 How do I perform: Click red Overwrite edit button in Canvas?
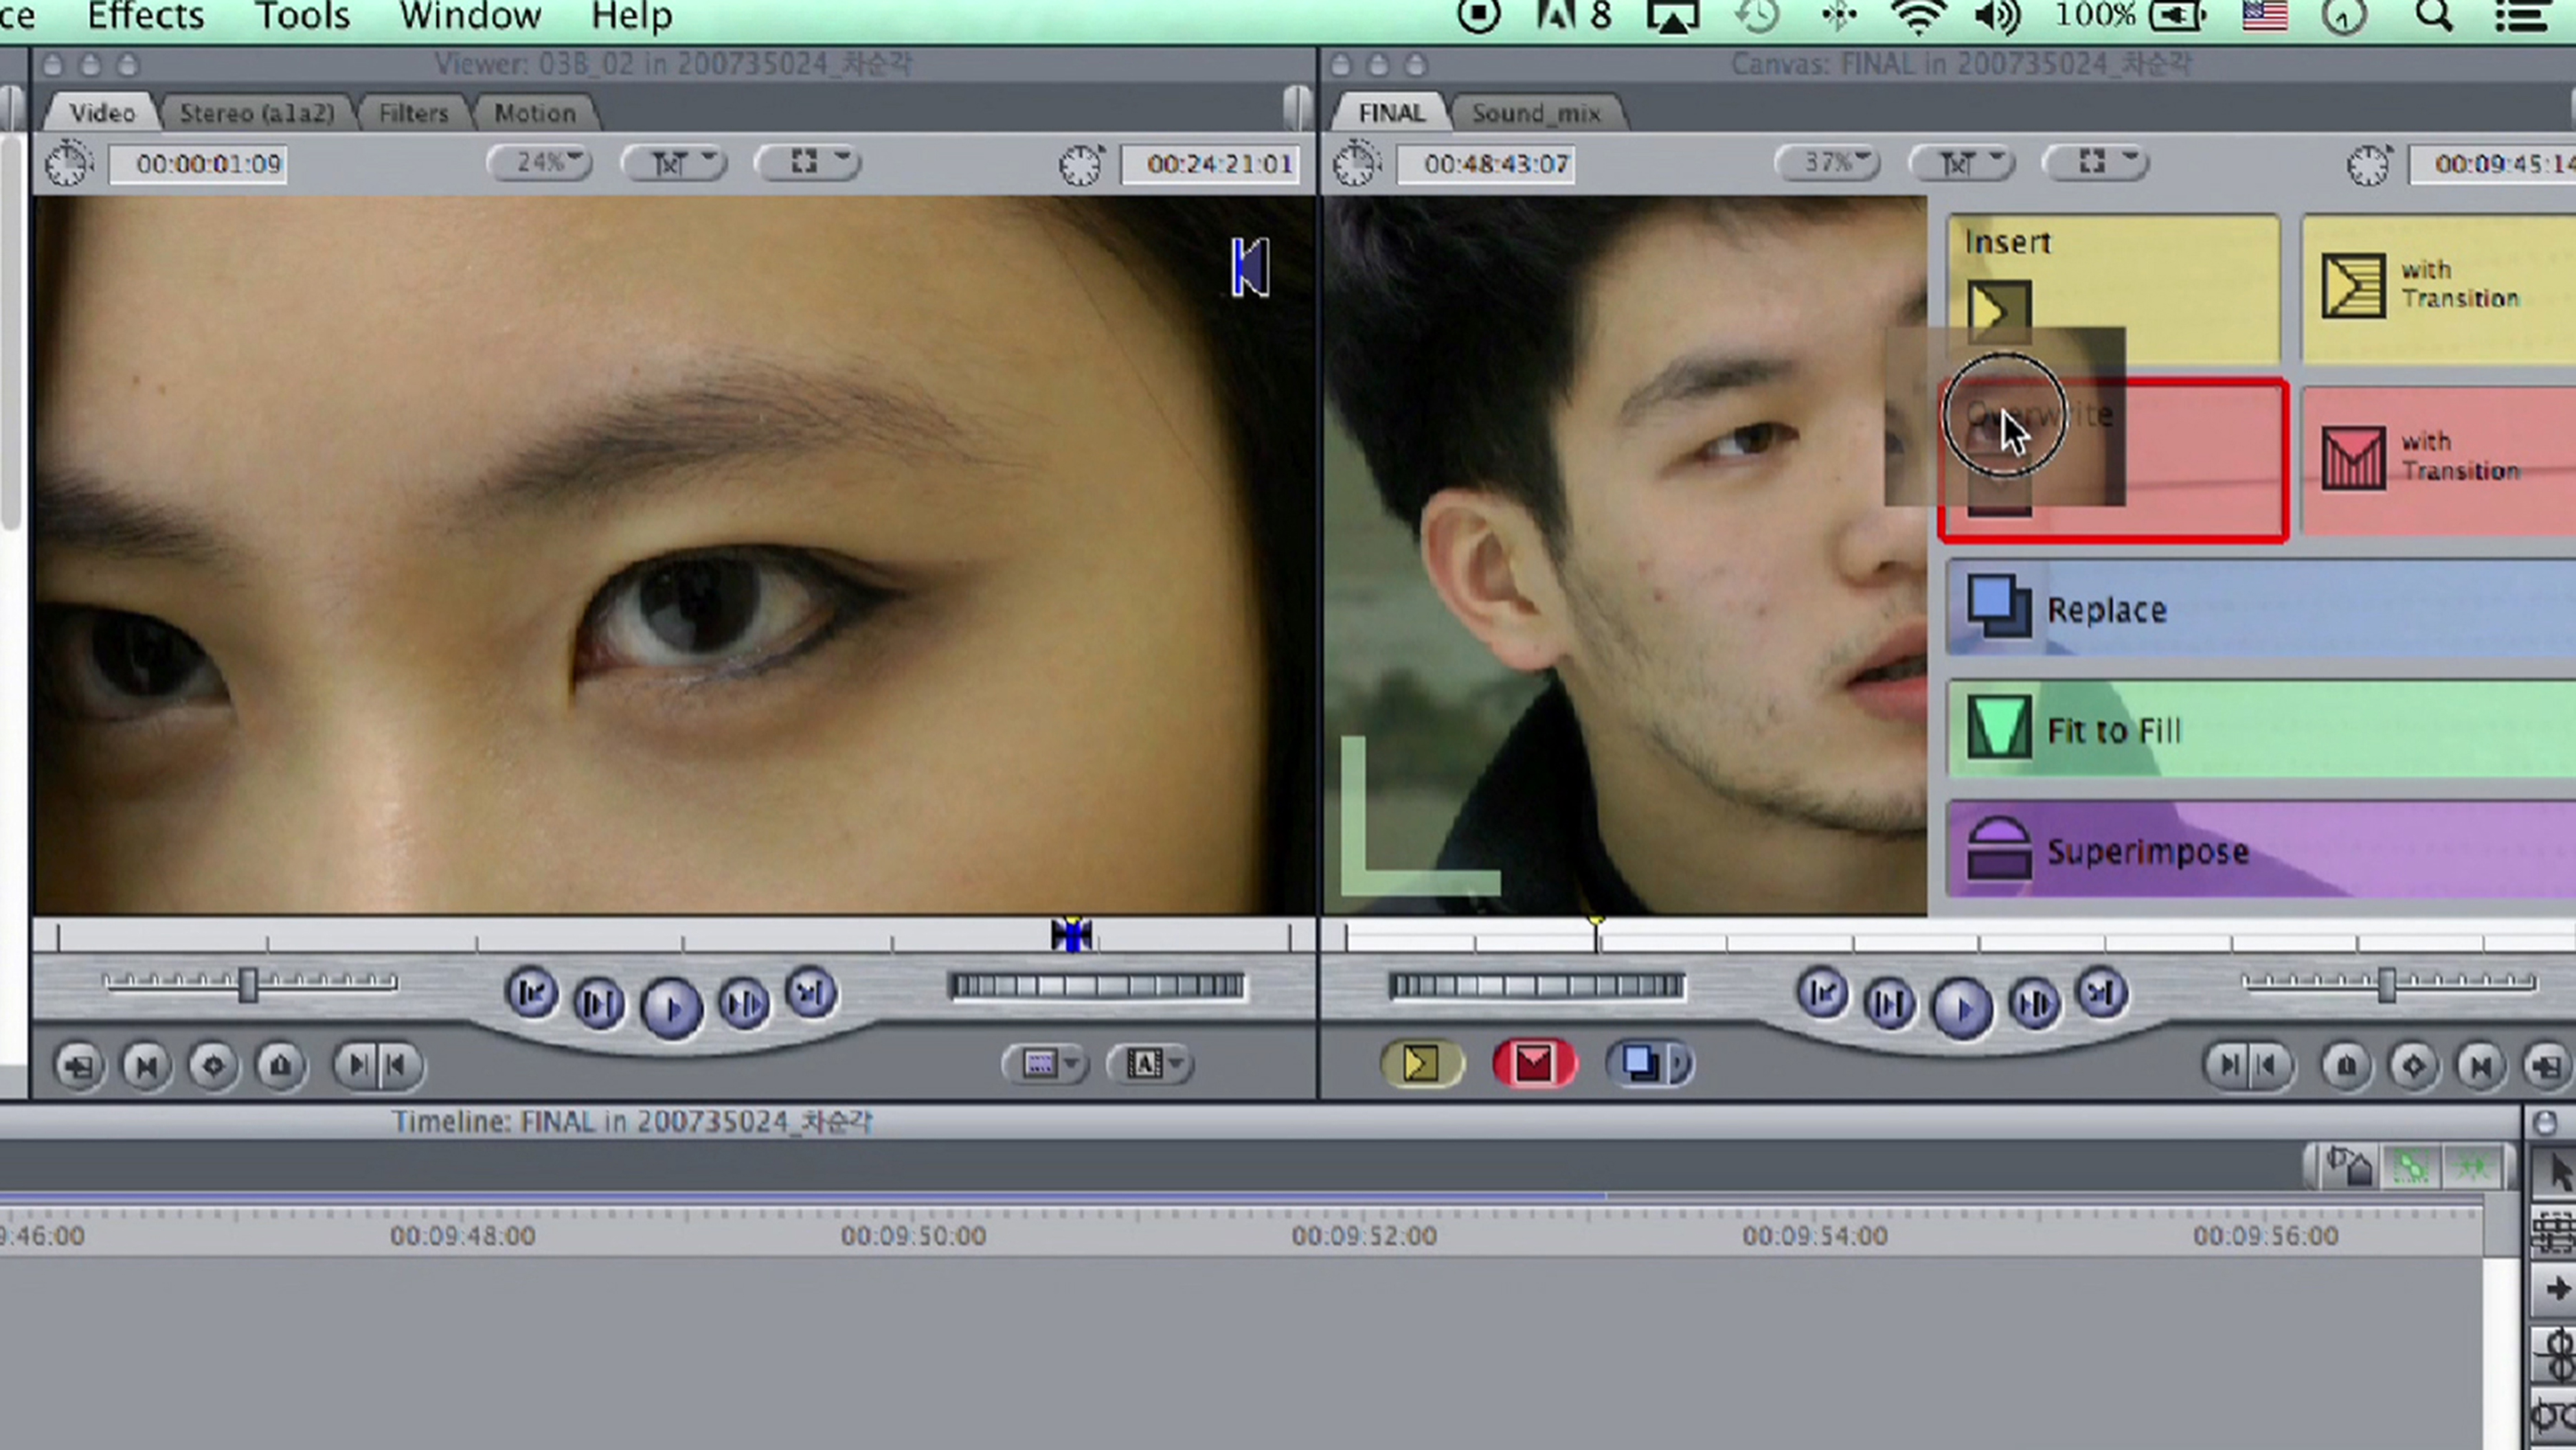(1534, 1063)
